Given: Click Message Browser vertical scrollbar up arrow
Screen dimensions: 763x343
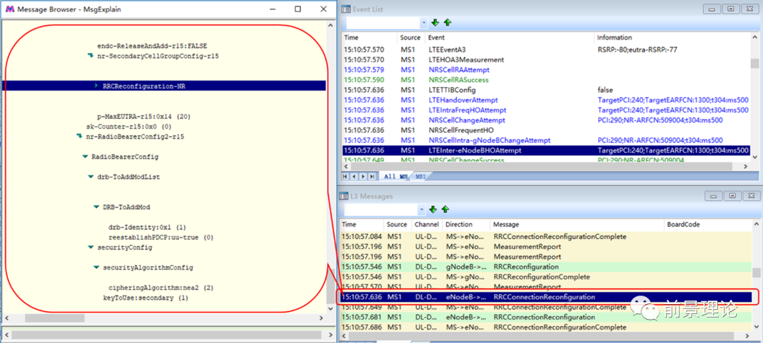Looking at the screenshot, I should click(x=331, y=25).
